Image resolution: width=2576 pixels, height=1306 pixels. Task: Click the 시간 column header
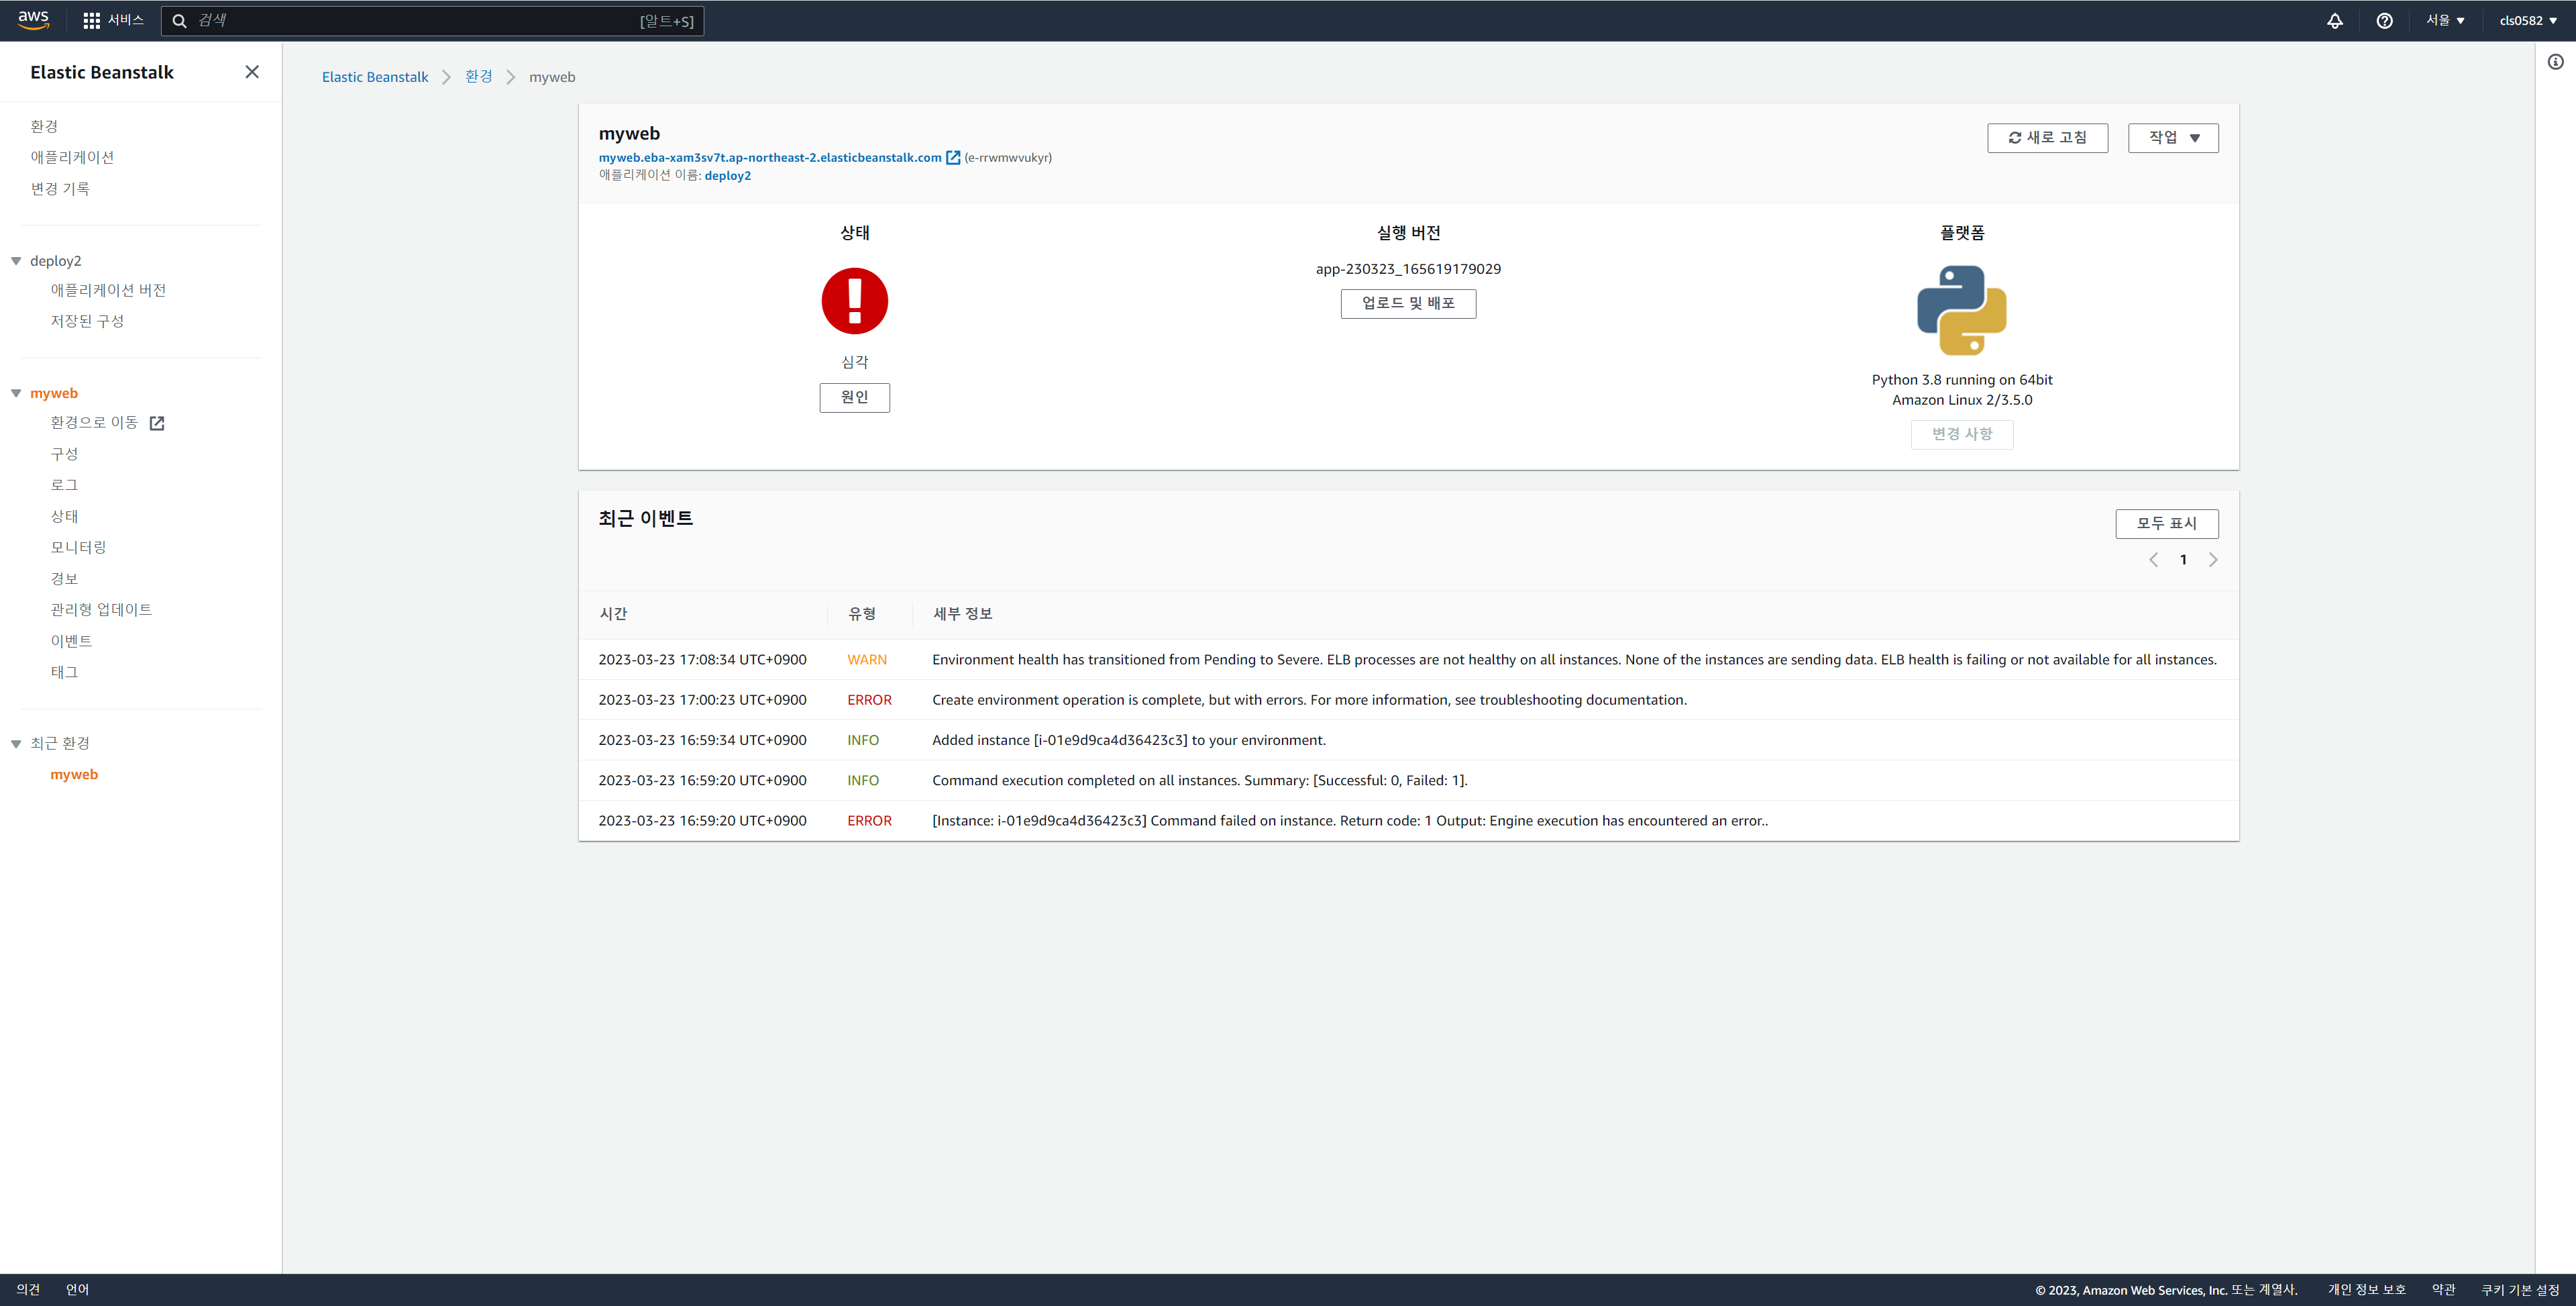click(613, 615)
